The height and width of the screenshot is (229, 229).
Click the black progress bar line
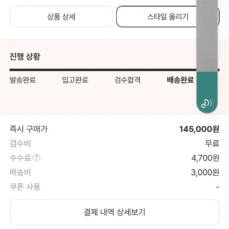pyautogui.click(x=115, y=70)
